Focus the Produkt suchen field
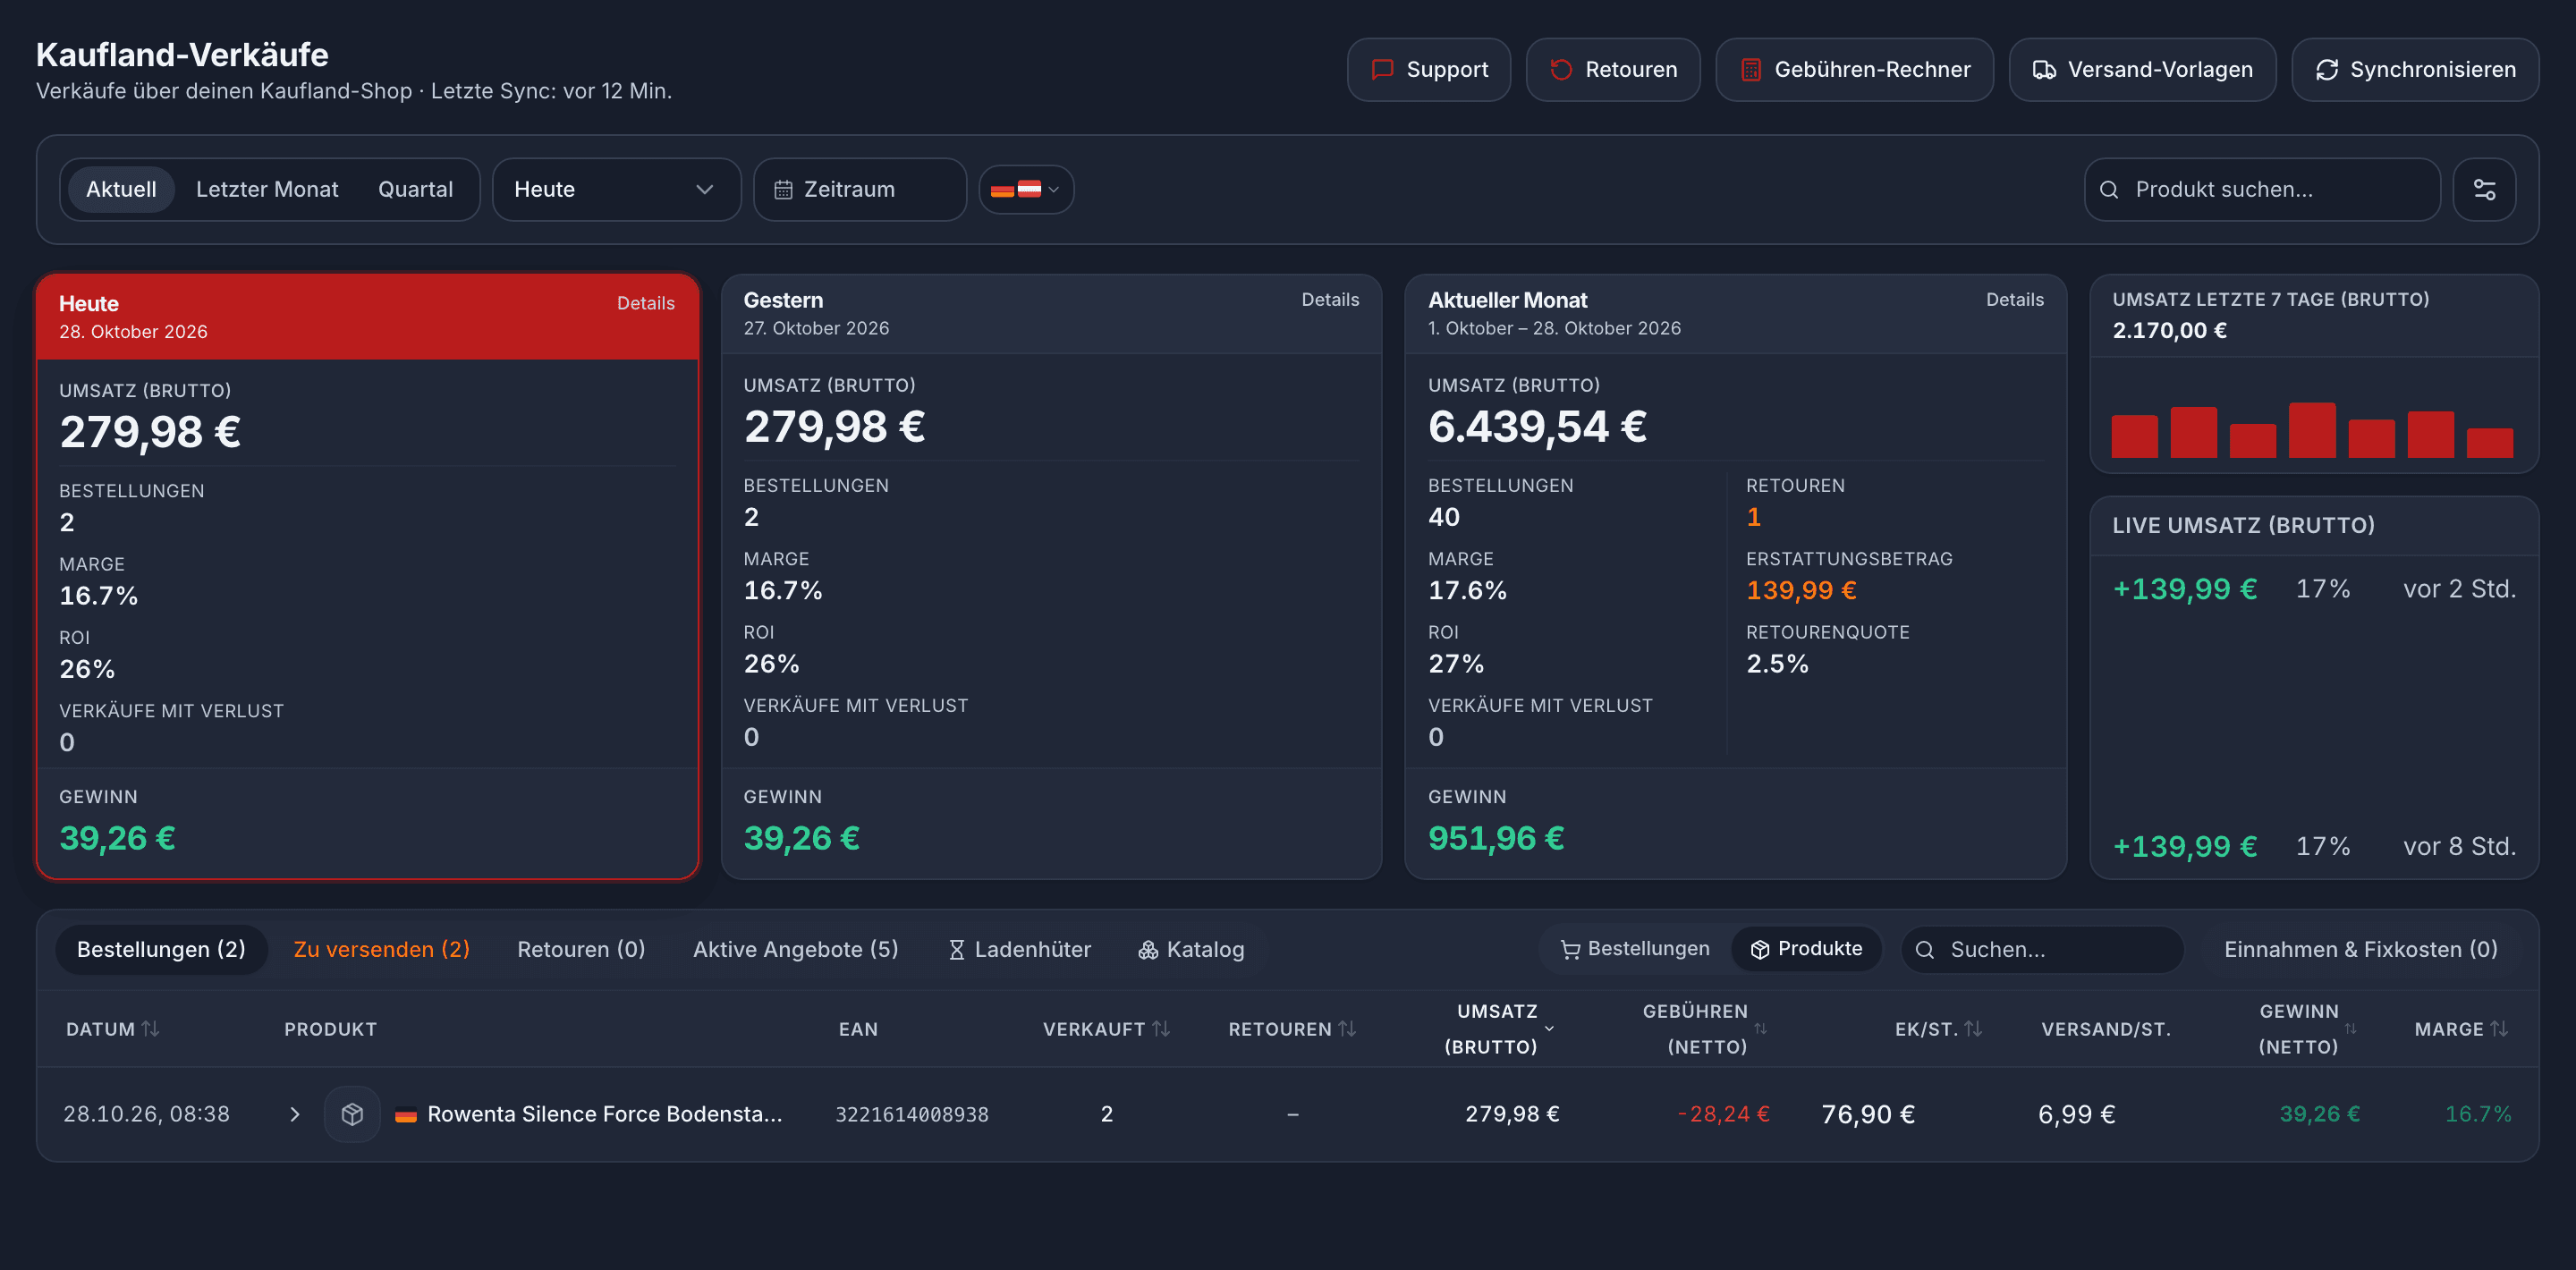 click(2261, 189)
